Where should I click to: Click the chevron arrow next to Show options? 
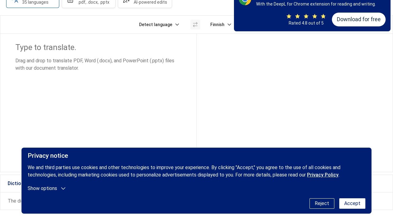point(63,188)
